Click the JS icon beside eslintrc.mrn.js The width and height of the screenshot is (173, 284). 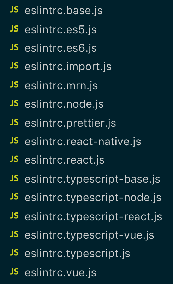tap(14, 85)
